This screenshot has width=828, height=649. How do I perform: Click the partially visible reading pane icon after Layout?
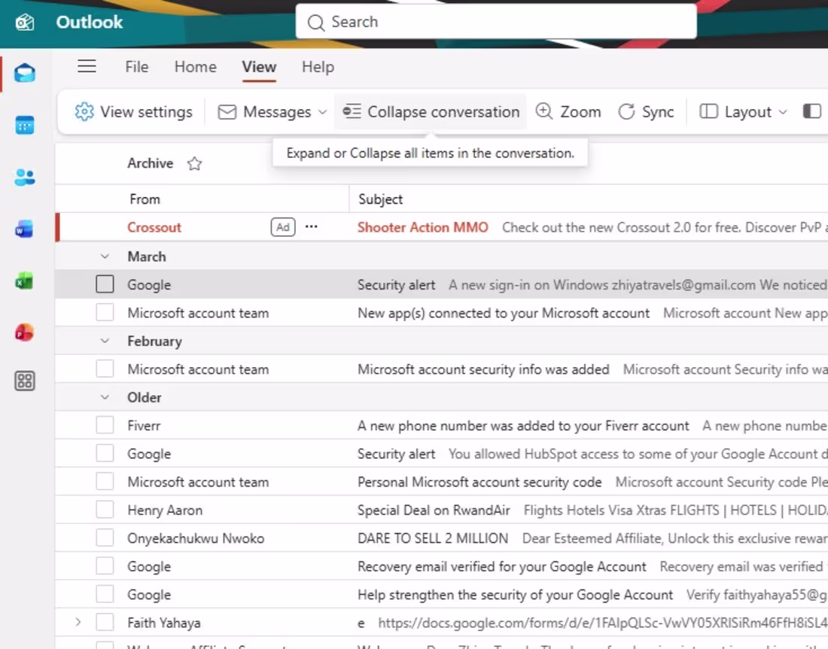coord(812,111)
